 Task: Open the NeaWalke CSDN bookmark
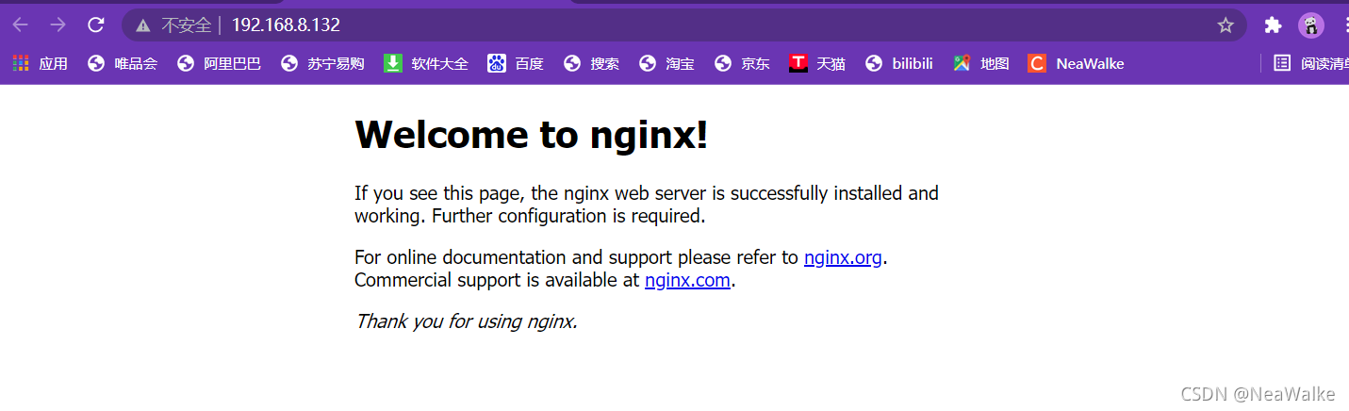[1076, 63]
